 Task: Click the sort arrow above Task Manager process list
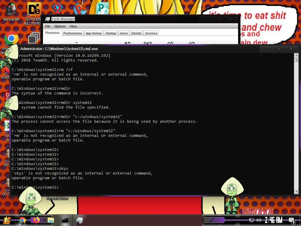(77, 42)
